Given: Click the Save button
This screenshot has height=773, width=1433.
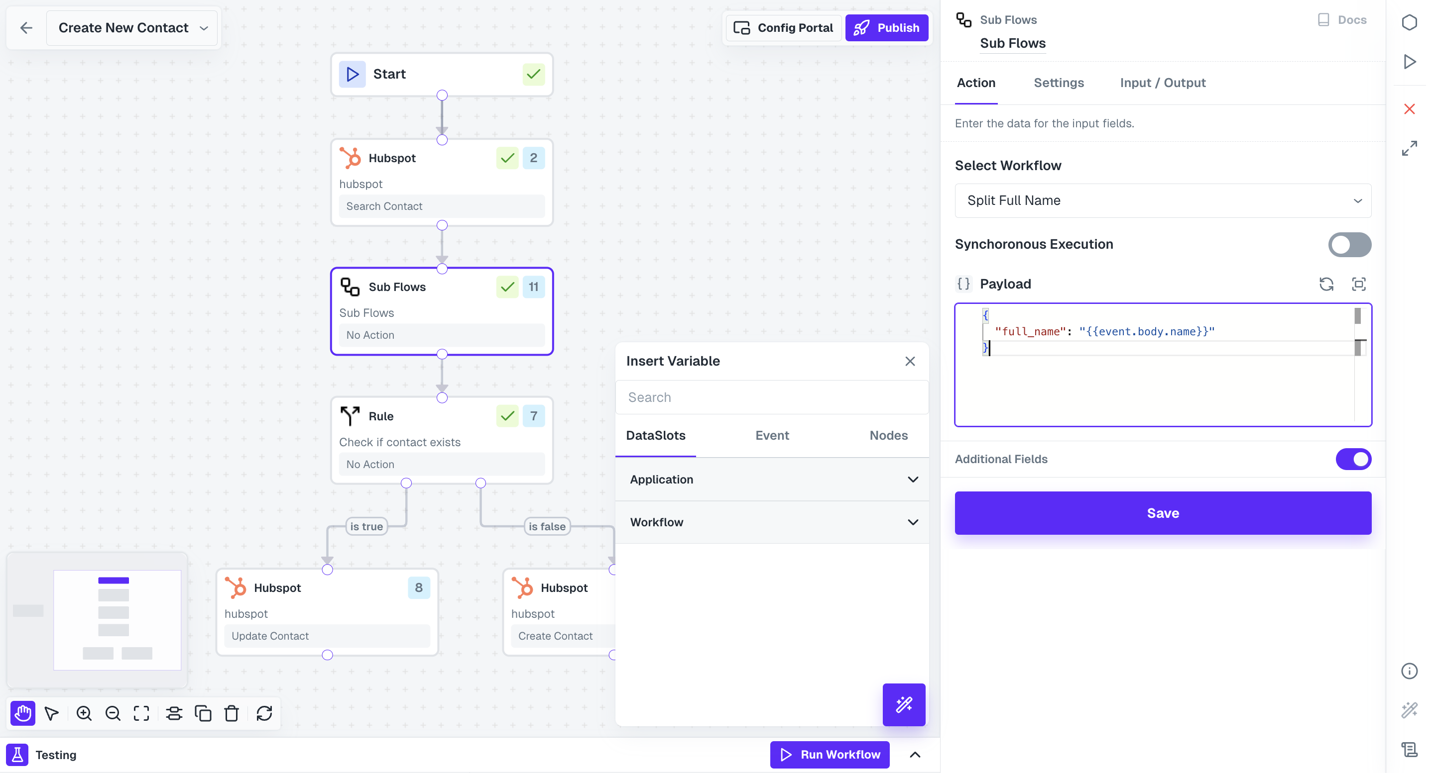Looking at the screenshot, I should [x=1163, y=513].
